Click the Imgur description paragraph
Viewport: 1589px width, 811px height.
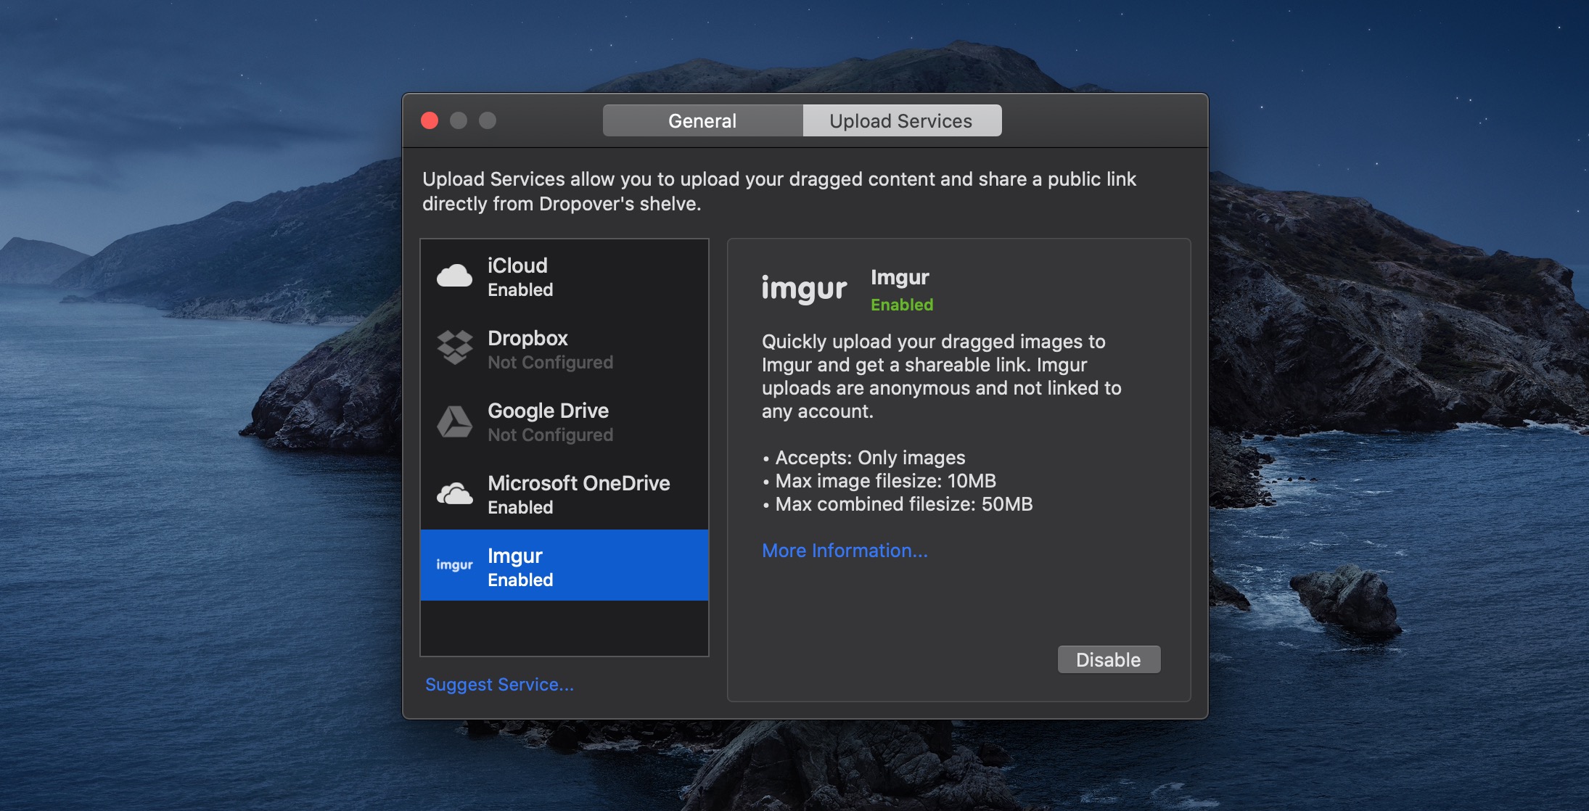click(x=942, y=376)
